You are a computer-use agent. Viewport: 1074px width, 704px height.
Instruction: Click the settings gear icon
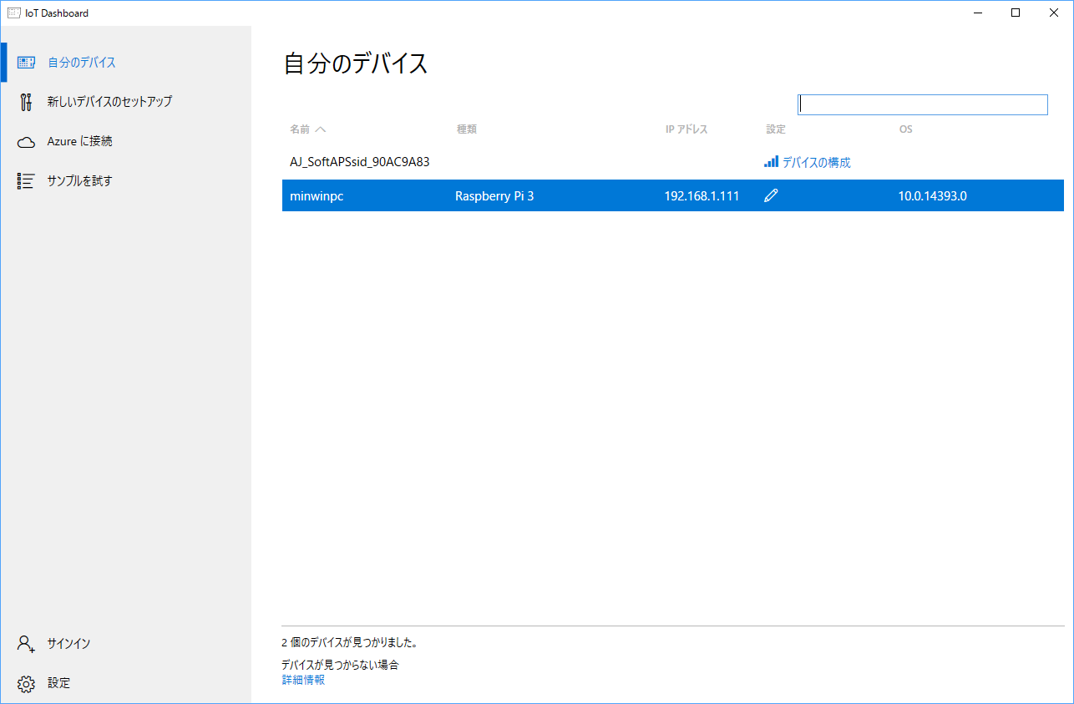click(x=26, y=684)
